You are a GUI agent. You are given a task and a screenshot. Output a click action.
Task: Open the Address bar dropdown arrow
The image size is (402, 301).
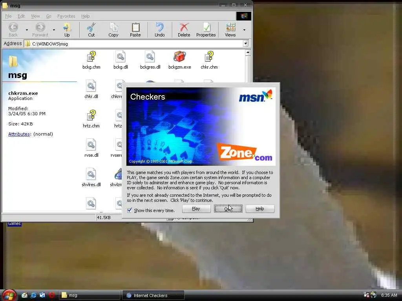[x=246, y=44]
